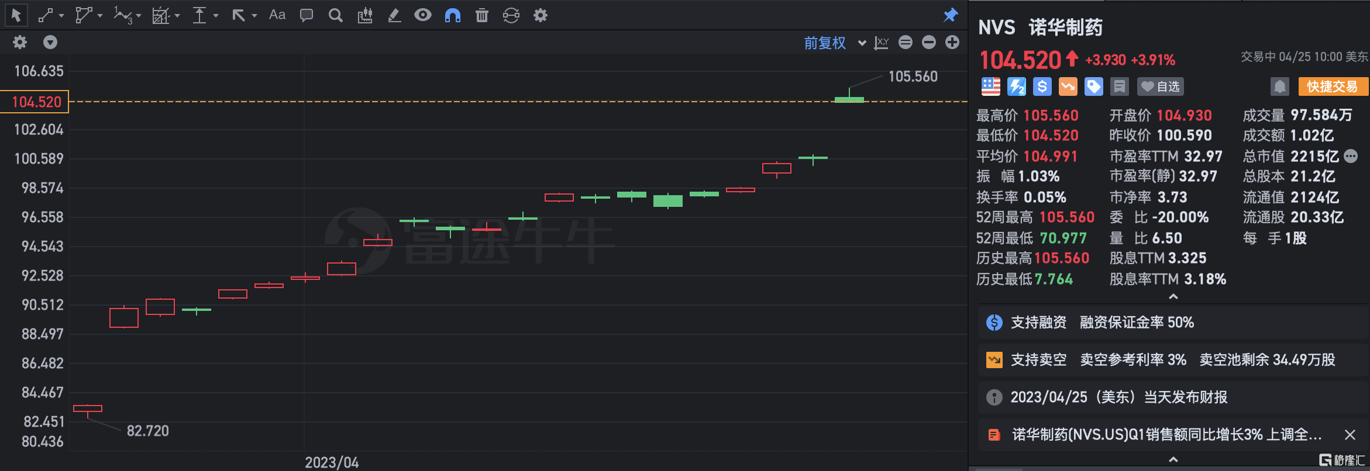Open chart settings gear below the toolbar
Screen dimensions: 1370x471
click(x=20, y=42)
